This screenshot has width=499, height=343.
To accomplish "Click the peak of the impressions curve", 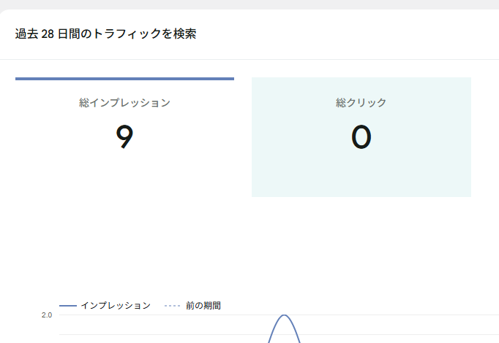I will (x=285, y=315).
